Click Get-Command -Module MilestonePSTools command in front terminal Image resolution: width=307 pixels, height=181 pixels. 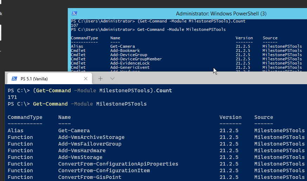(x=90, y=104)
